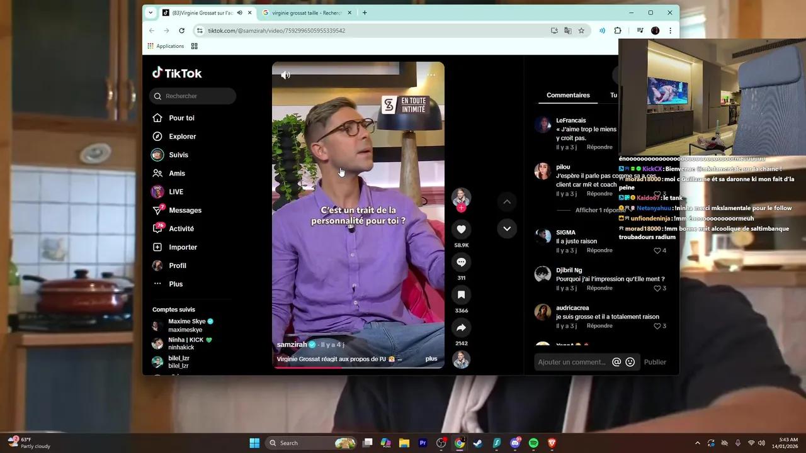
Task: Show hidden system tray icons chevron
Action: pos(697,443)
